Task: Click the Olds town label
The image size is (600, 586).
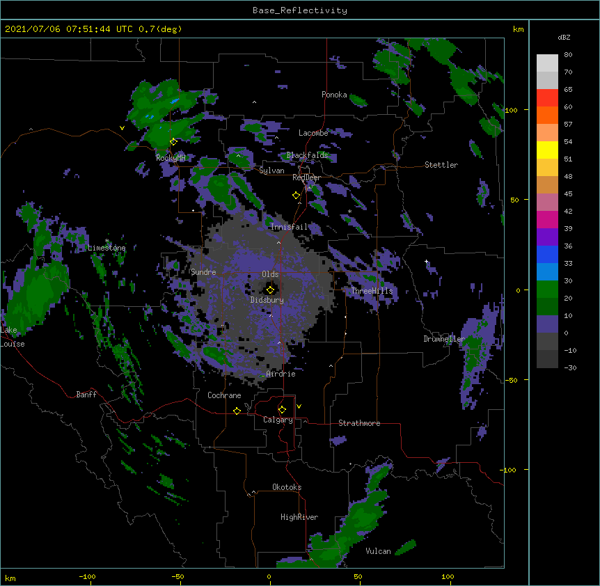Action: tap(270, 274)
